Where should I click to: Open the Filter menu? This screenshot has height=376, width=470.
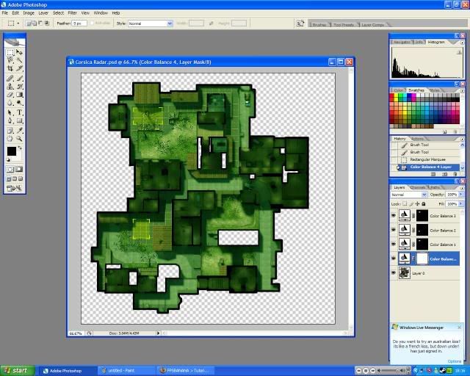[72, 12]
